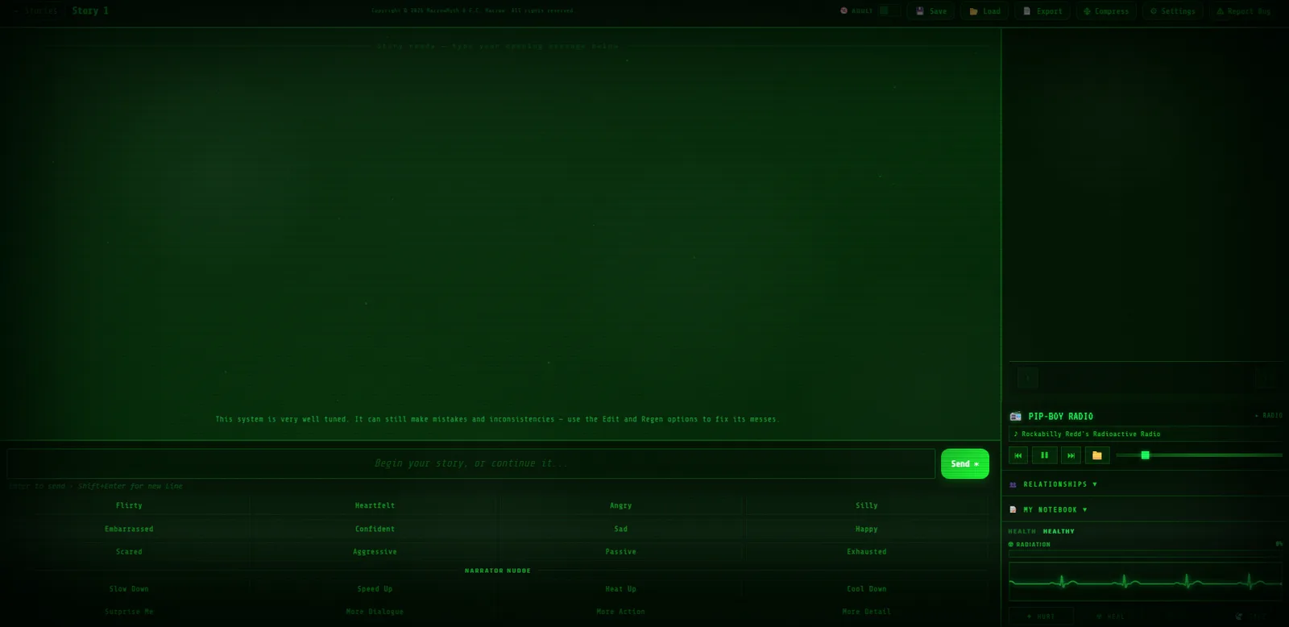Export the story using the document button
This screenshot has height=627, width=1289.
pyautogui.click(x=1042, y=11)
